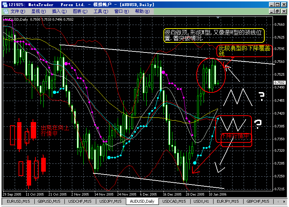Click the 6 Dec 2005 date label
Screen dimensions: 289x207
148,194
